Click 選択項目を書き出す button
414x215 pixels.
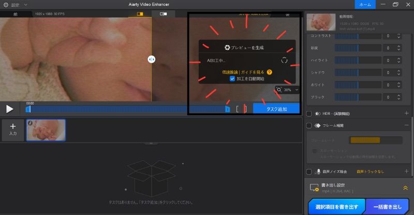click(336, 207)
